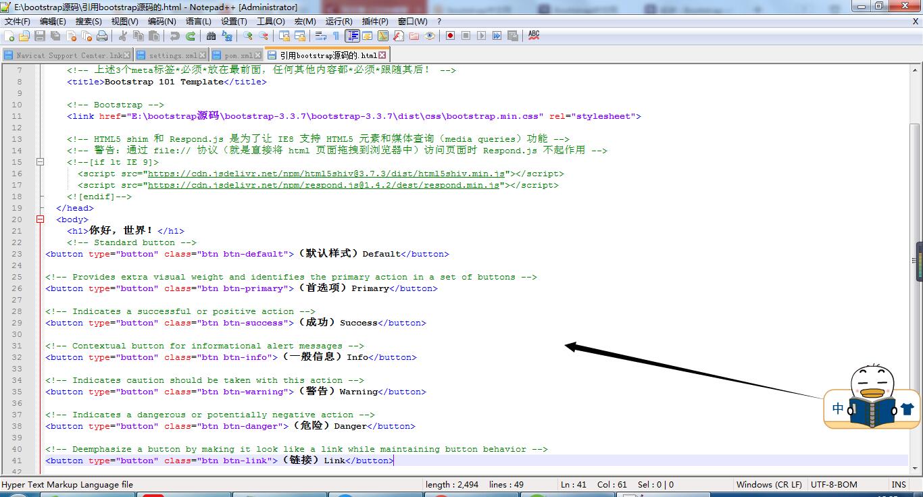Toggle file monitoring eye icon

point(430,36)
